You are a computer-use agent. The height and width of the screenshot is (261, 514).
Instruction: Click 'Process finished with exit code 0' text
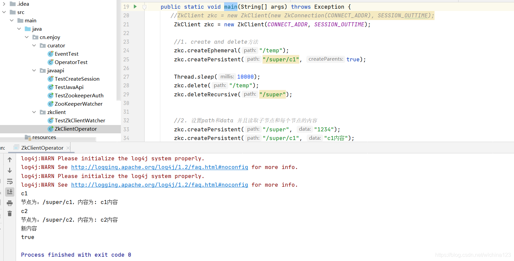point(76,255)
